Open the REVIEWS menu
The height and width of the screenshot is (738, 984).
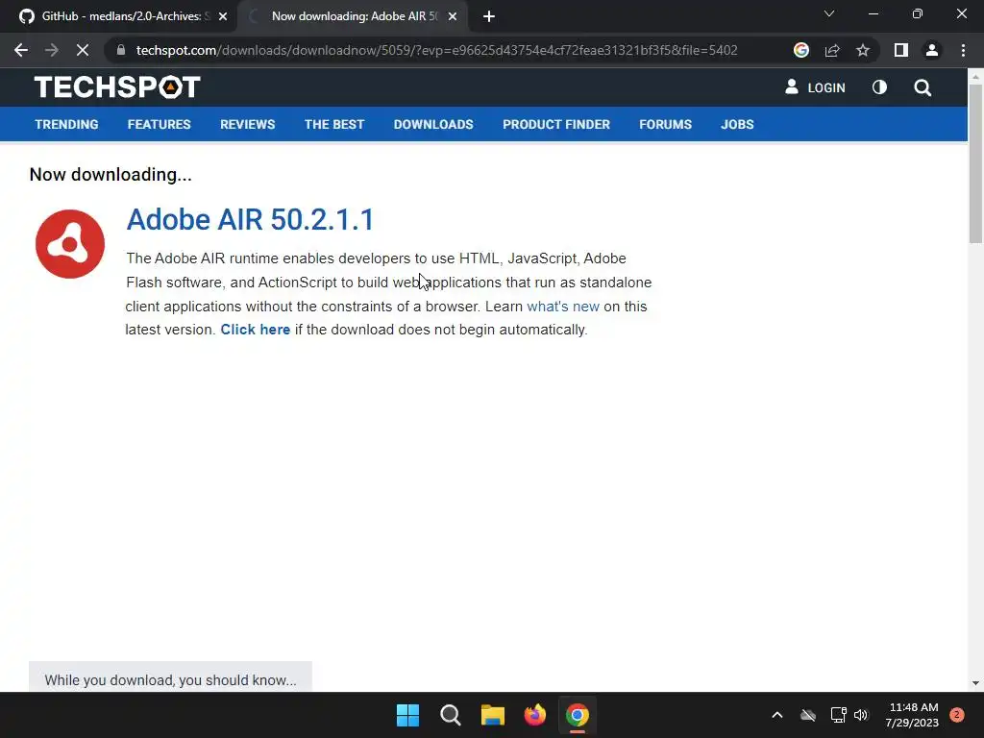click(x=247, y=124)
